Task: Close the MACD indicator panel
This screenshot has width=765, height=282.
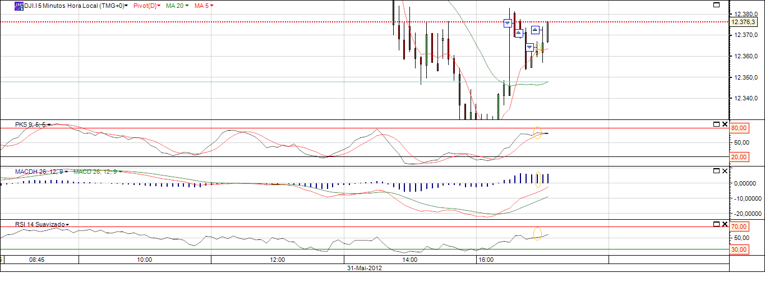Action: point(724,171)
